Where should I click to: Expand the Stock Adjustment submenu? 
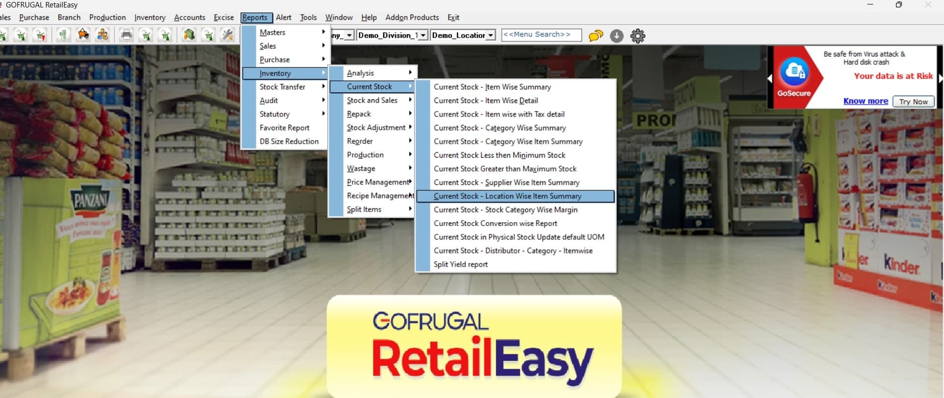372,127
